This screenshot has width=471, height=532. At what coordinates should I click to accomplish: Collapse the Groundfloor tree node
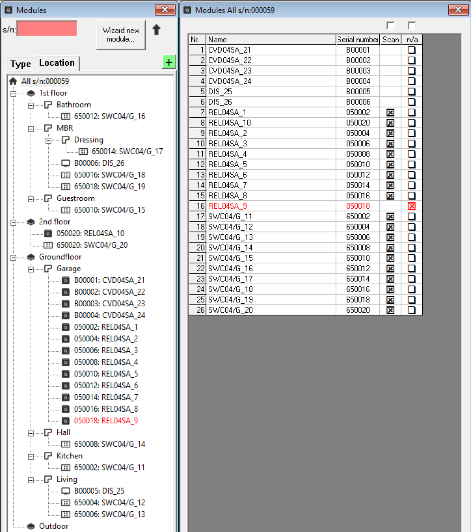tap(14, 257)
